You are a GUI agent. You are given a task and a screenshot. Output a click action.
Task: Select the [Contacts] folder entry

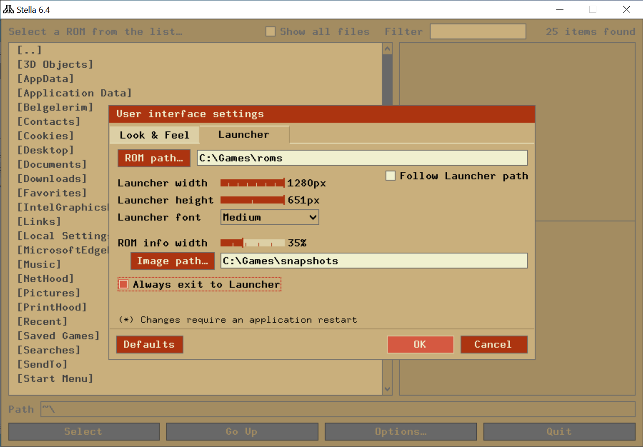coord(49,121)
